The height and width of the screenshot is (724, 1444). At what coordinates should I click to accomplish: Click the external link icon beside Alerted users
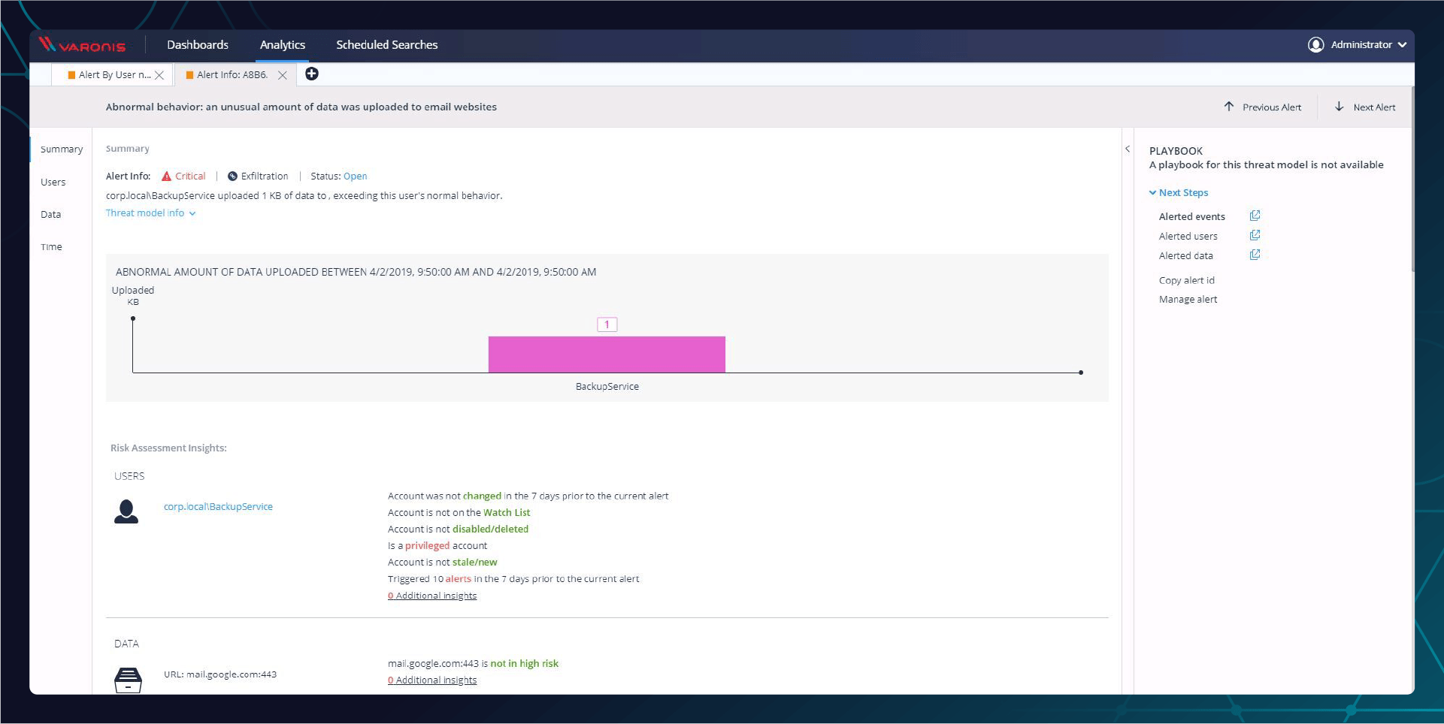pyautogui.click(x=1255, y=235)
